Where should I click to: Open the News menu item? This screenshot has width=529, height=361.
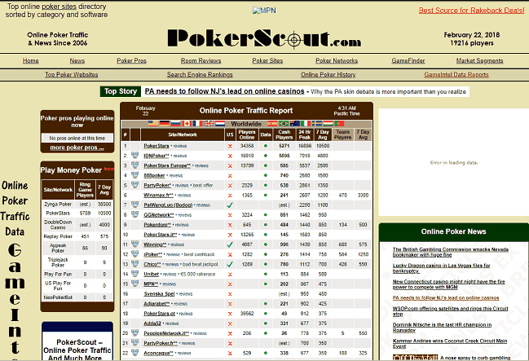tap(77, 61)
